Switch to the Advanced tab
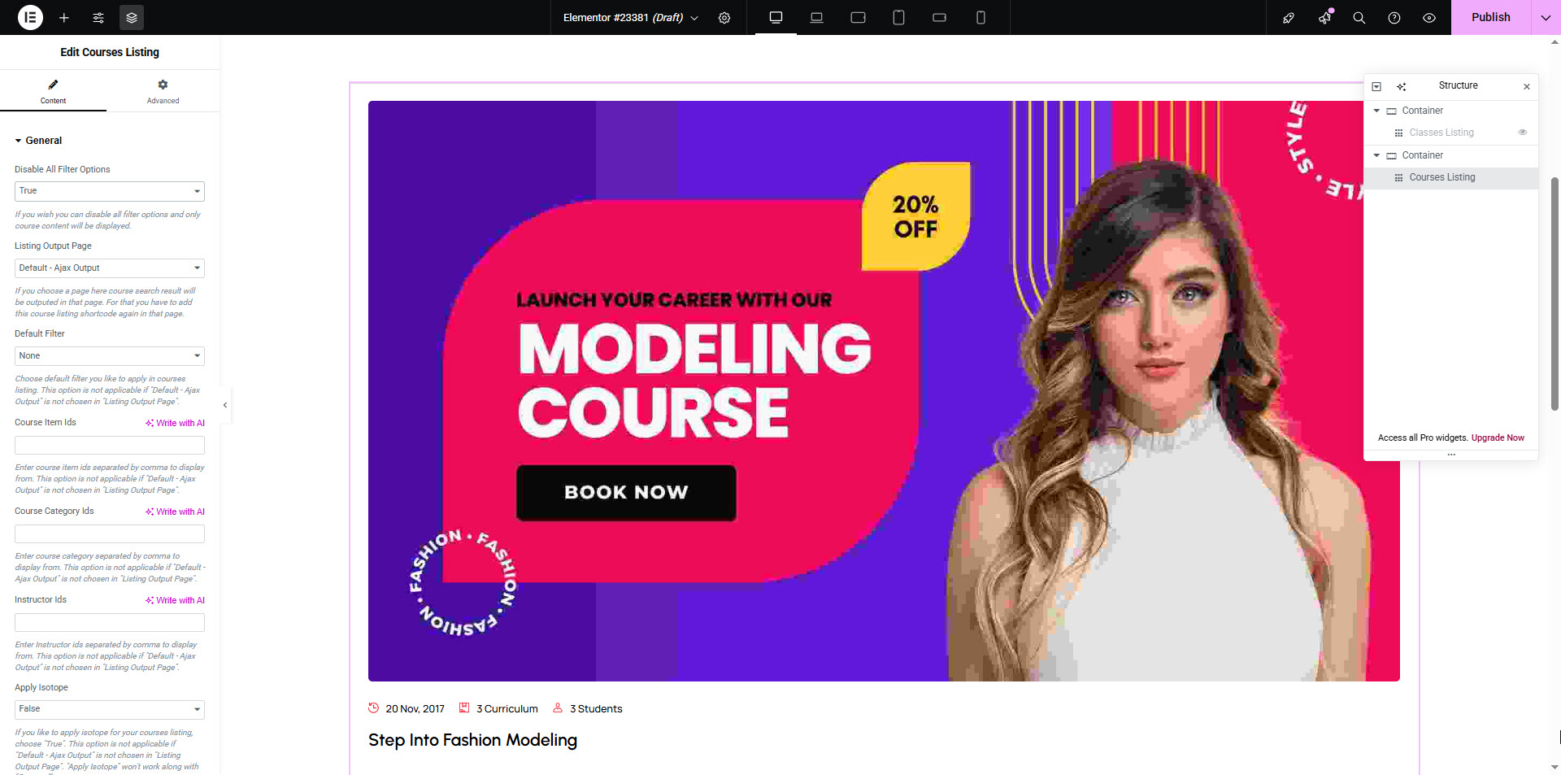 (163, 91)
